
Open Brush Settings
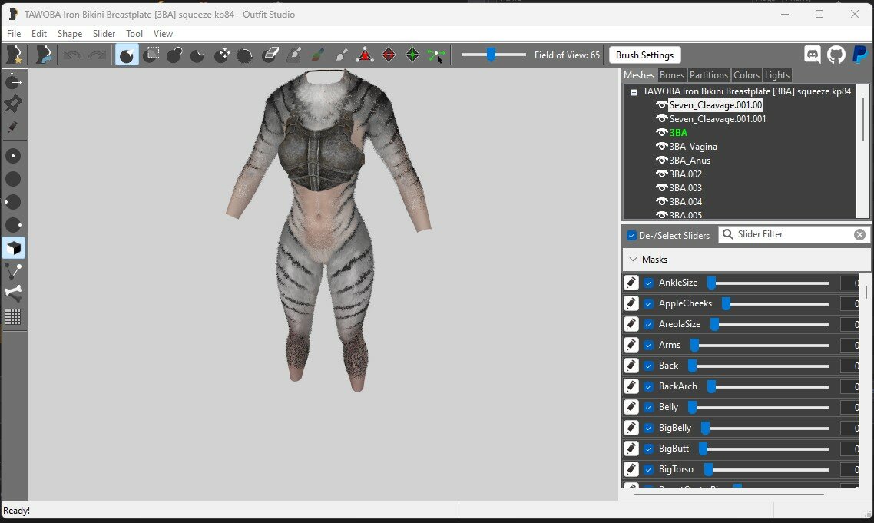[x=644, y=55]
